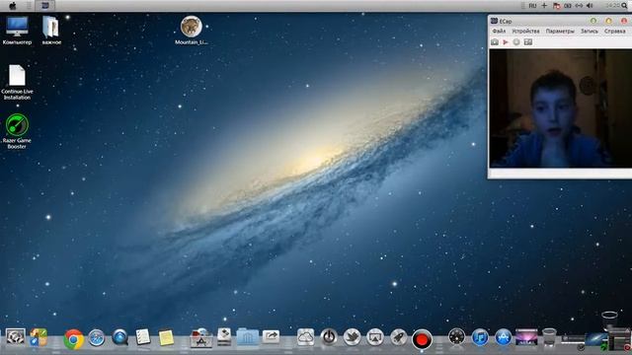Click the volume speaker icon in menu bar
This screenshot has width=632, height=355.
pyautogui.click(x=590, y=6)
